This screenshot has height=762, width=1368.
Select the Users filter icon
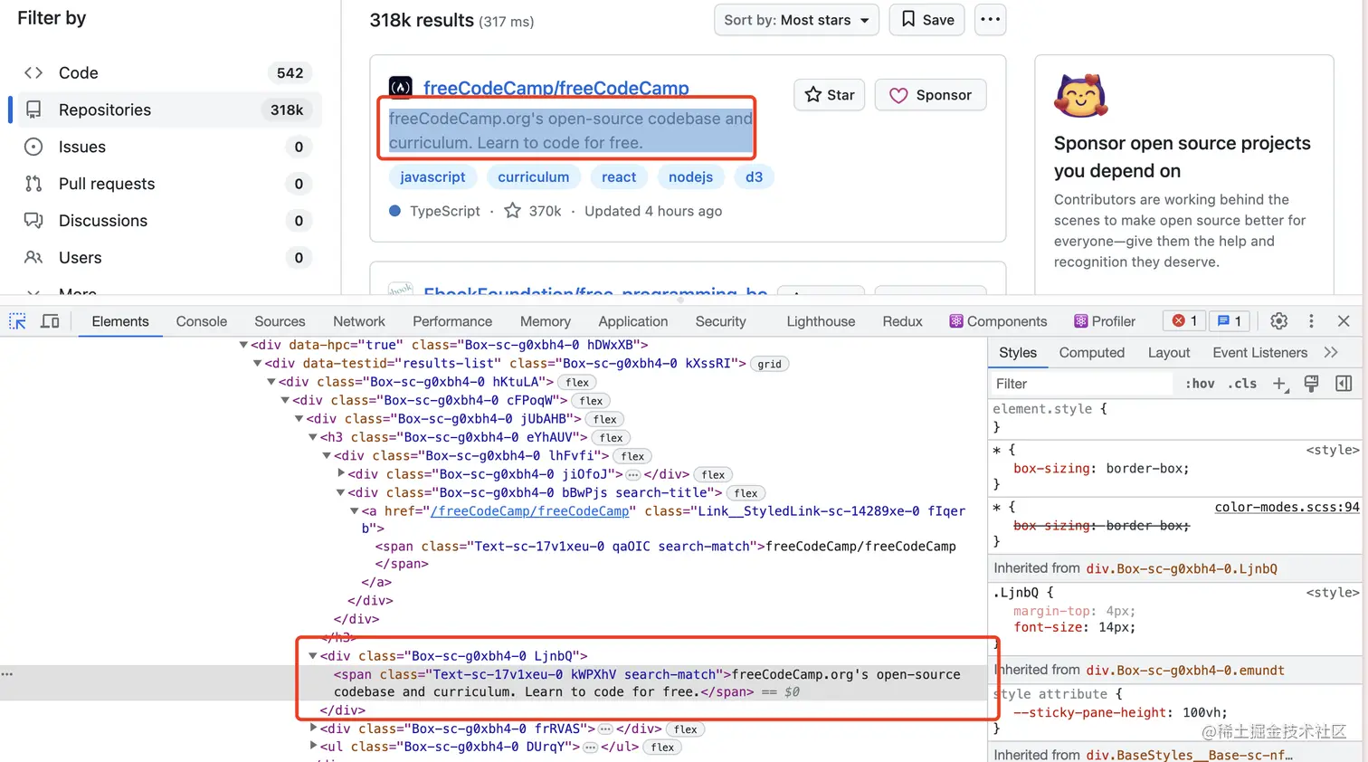pyautogui.click(x=33, y=258)
